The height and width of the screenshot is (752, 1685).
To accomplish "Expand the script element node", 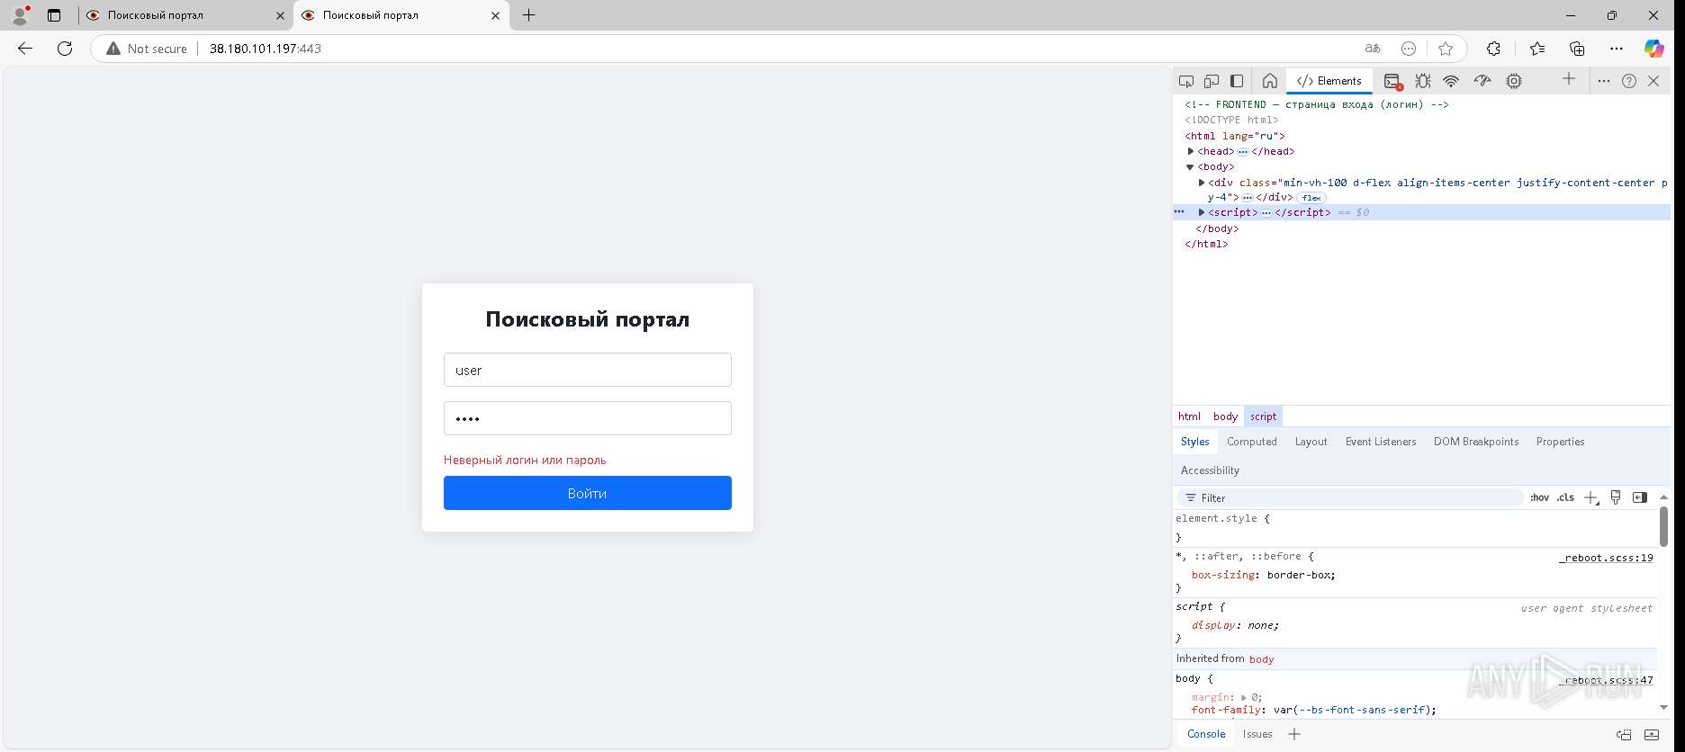I will pos(1202,212).
